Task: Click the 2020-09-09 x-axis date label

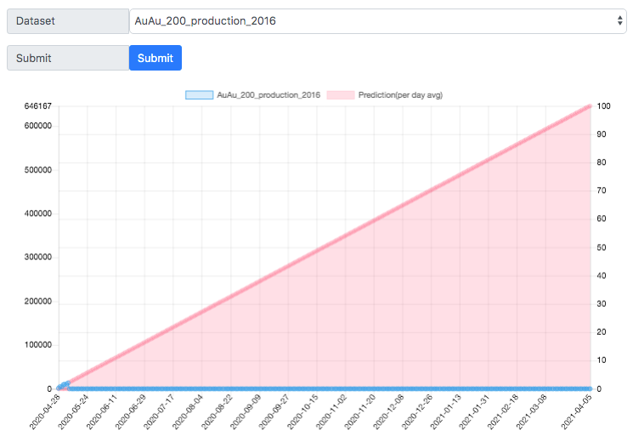Action: tap(246, 411)
